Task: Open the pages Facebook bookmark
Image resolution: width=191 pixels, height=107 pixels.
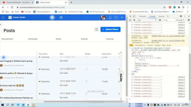Action: [58, 12]
